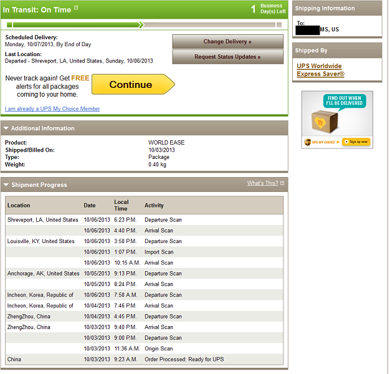Screen dimensions: 390x374
Task: Click the Date column header
Action: point(90,206)
